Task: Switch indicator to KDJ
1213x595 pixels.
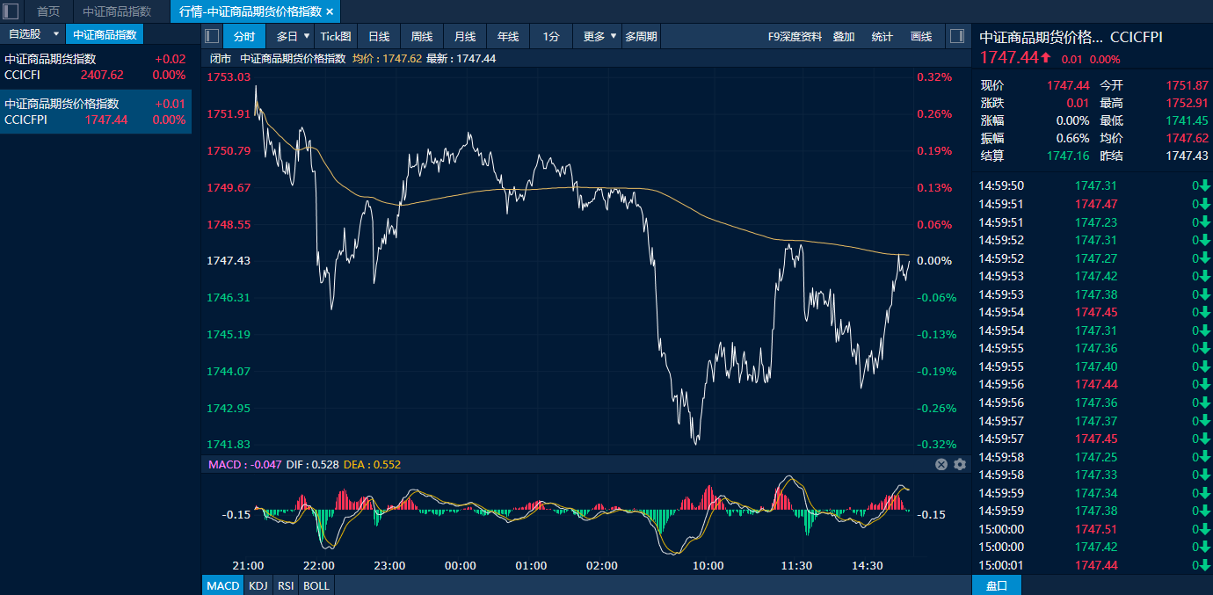Action: 258,585
